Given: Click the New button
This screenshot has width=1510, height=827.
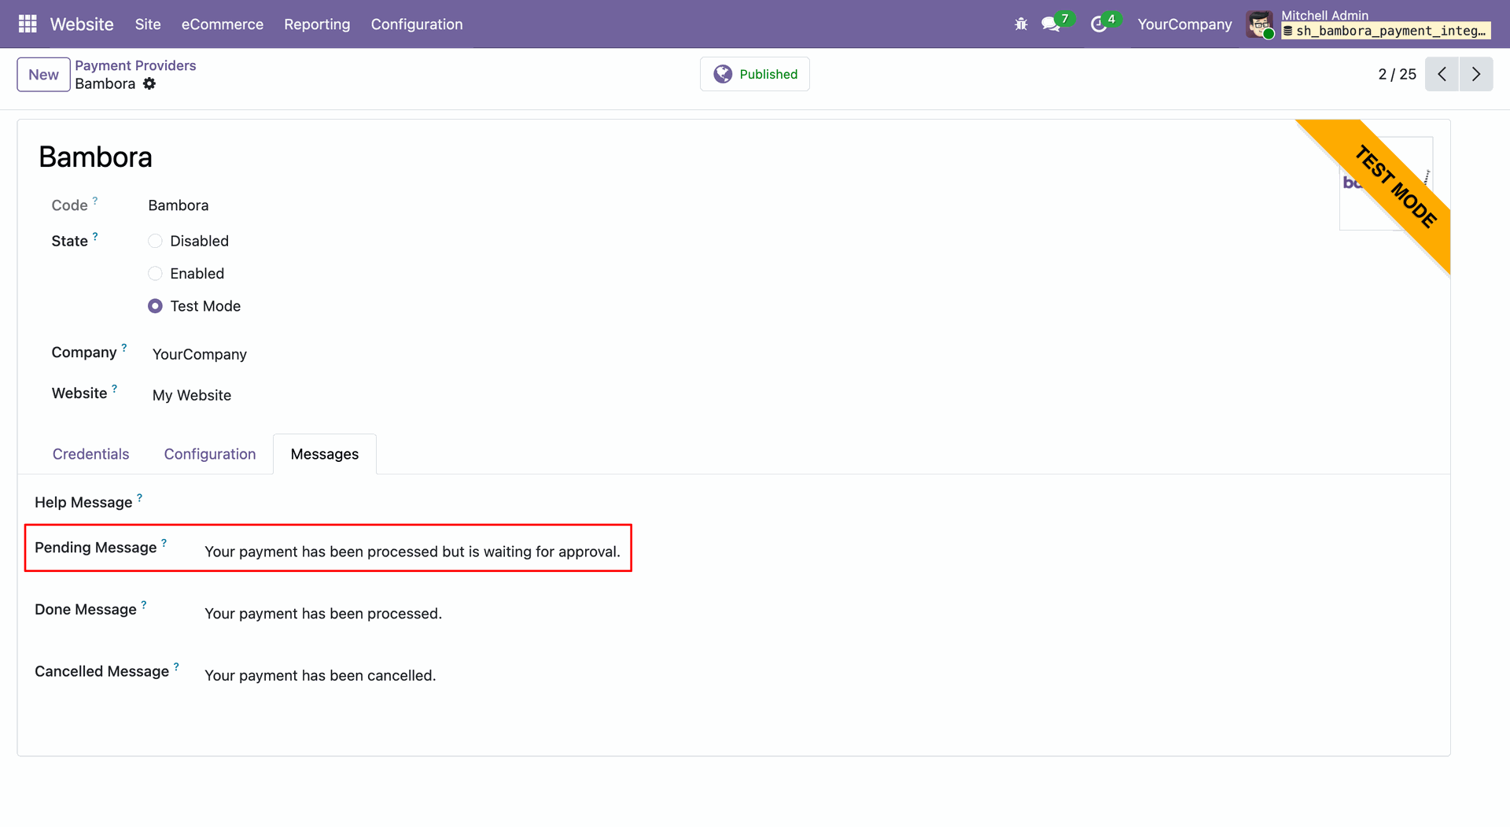Looking at the screenshot, I should 43,75.
